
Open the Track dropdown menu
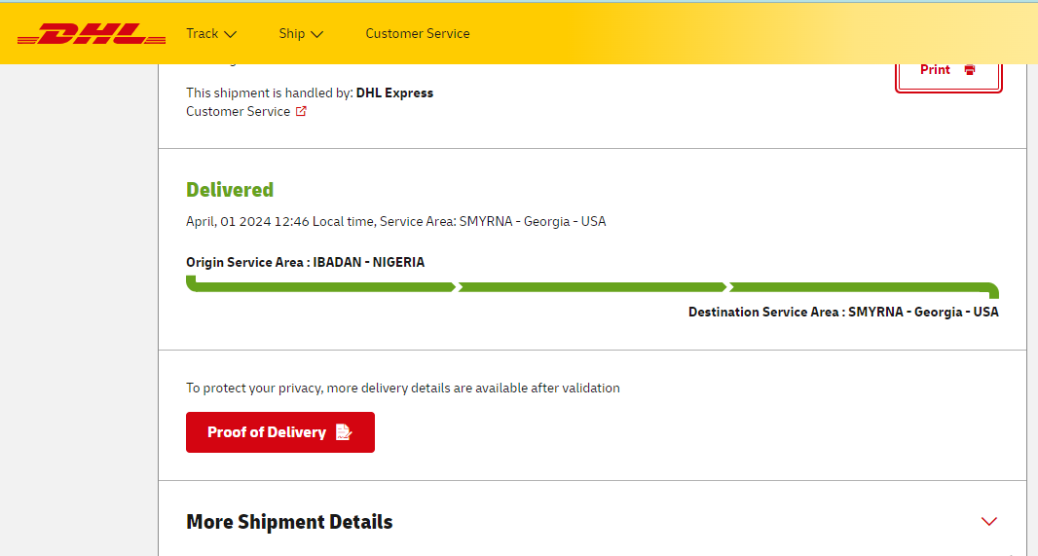[x=211, y=34]
